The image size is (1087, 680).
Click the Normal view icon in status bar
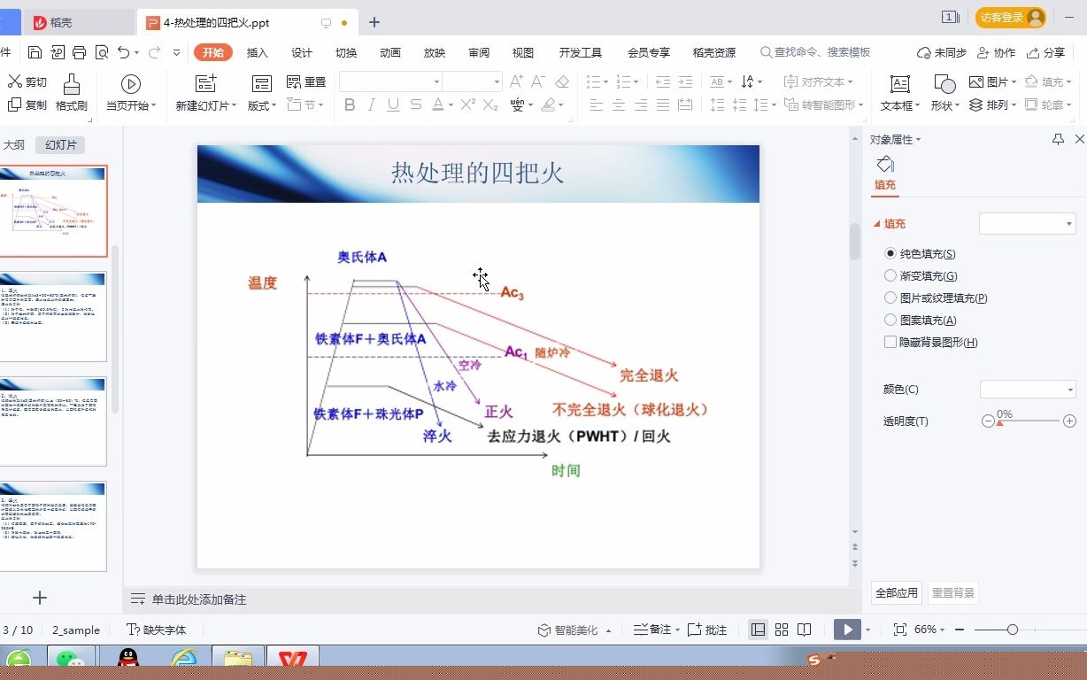pyautogui.click(x=759, y=630)
